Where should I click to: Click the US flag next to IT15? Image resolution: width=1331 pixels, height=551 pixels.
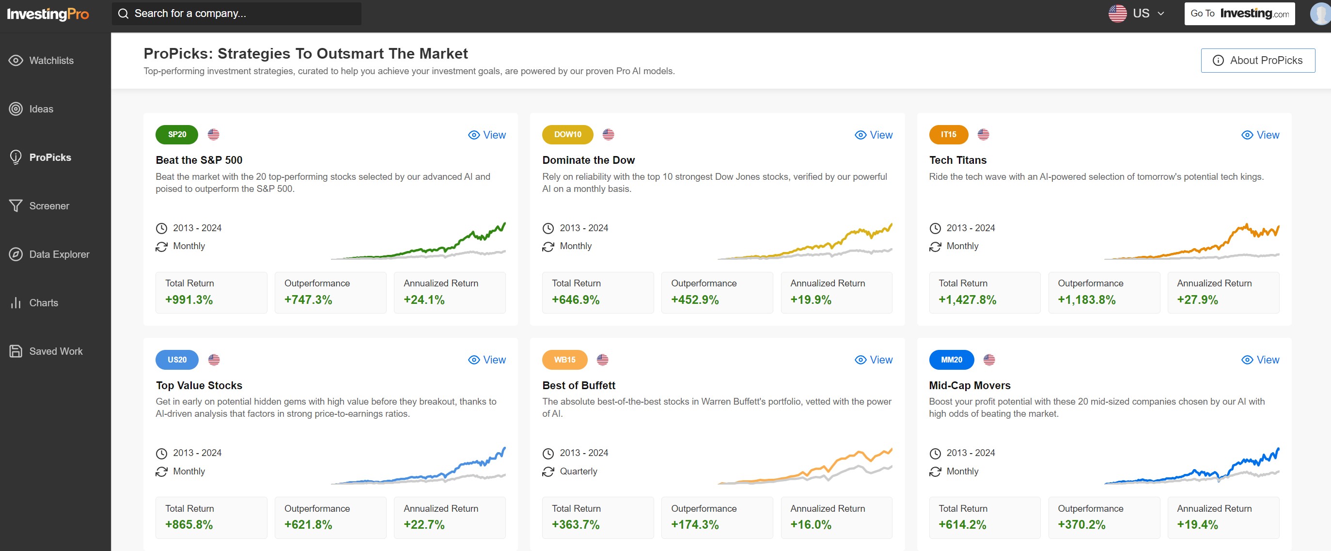point(983,134)
